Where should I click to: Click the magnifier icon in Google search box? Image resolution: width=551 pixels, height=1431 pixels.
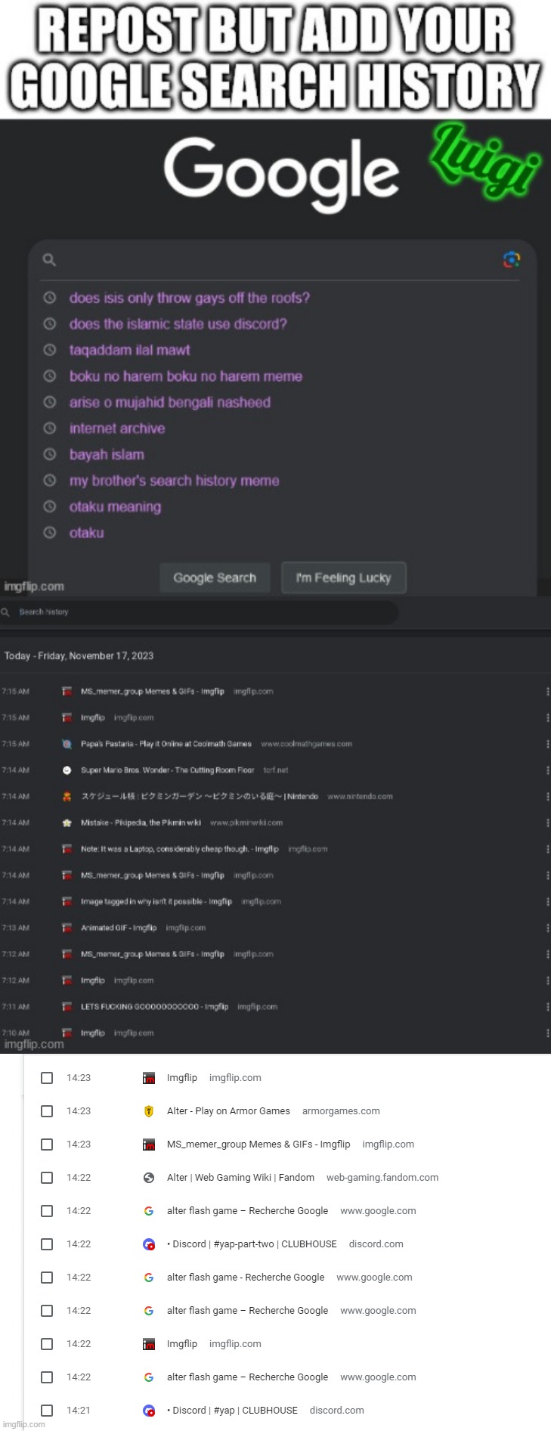pyautogui.click(x=49, y=260)
